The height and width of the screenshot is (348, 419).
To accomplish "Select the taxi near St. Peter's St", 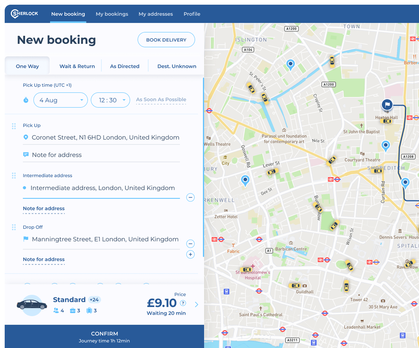I will tap(251, 88).
